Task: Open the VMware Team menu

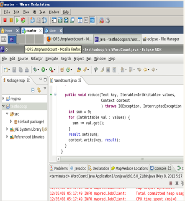Action: [x=42, y=12]
